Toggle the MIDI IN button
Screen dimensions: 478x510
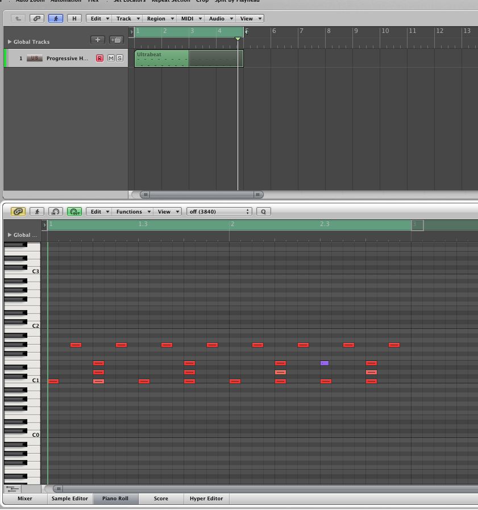coord(55,212)
